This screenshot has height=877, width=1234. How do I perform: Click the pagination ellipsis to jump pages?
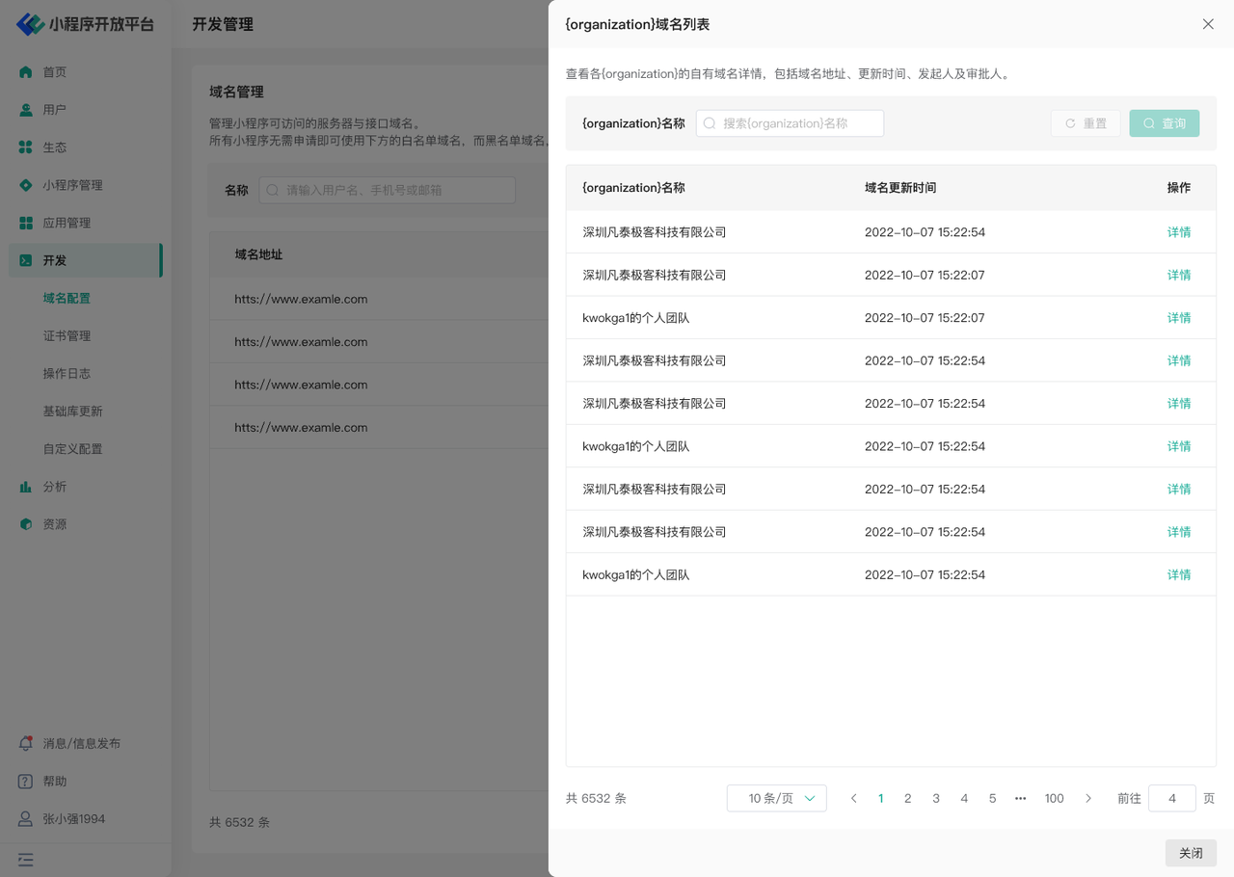pos(1020,798)
